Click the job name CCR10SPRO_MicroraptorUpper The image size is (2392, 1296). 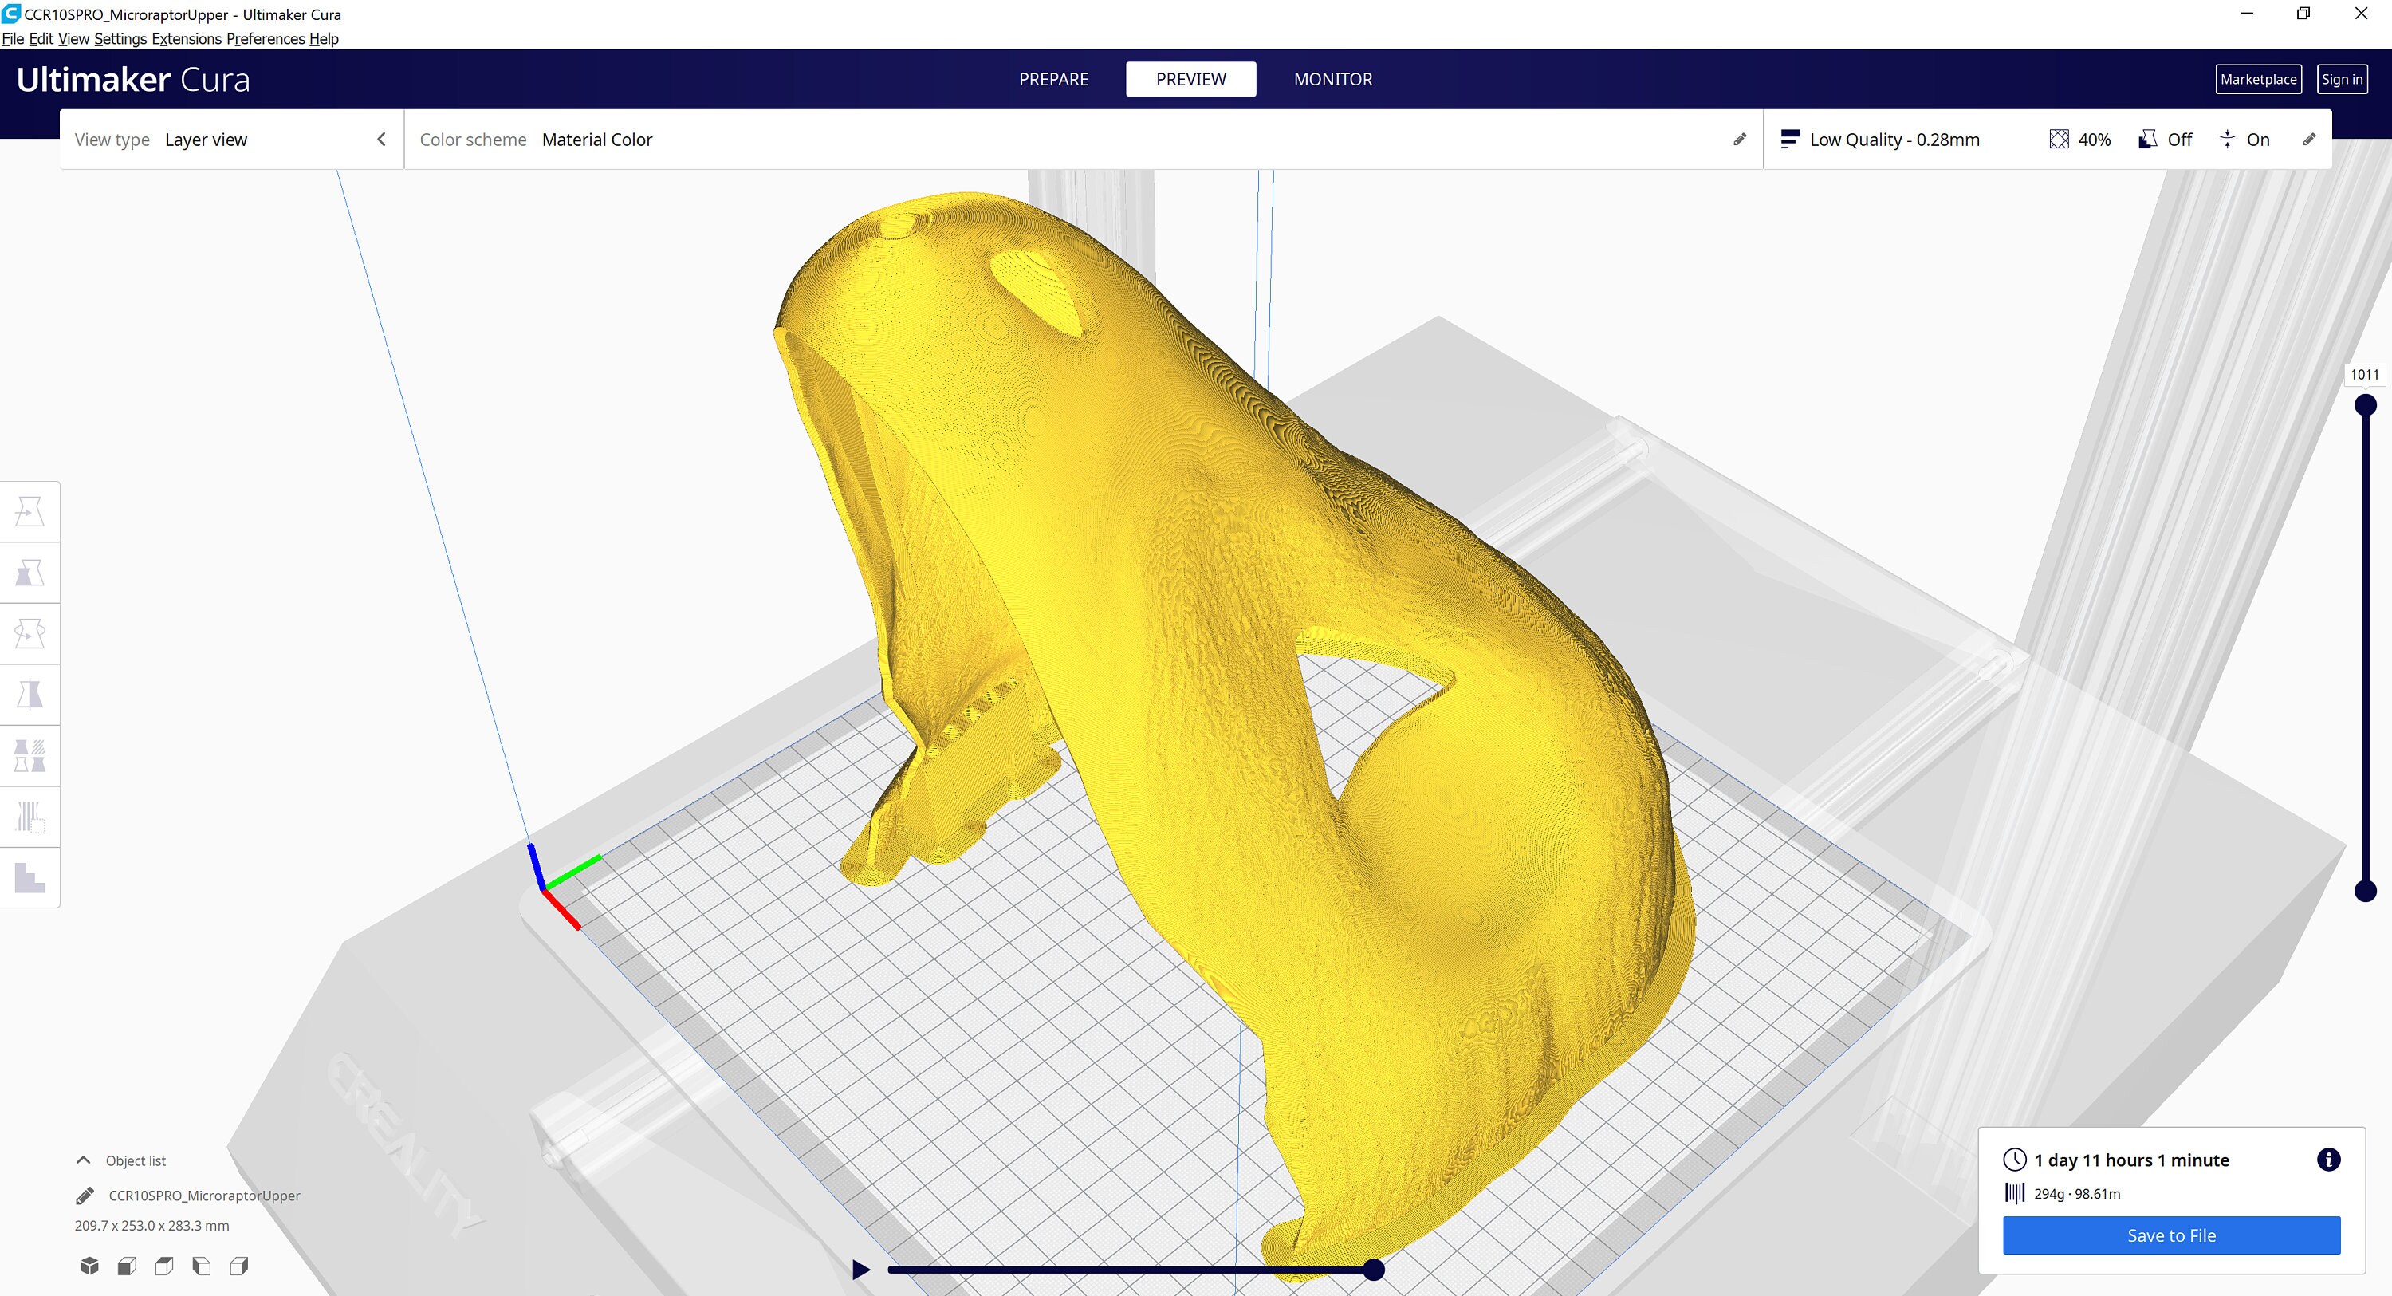(x=204, y=1196)
